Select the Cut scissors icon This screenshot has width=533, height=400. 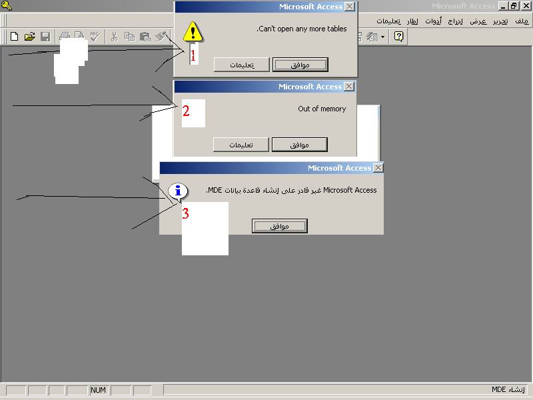(114, 37)
